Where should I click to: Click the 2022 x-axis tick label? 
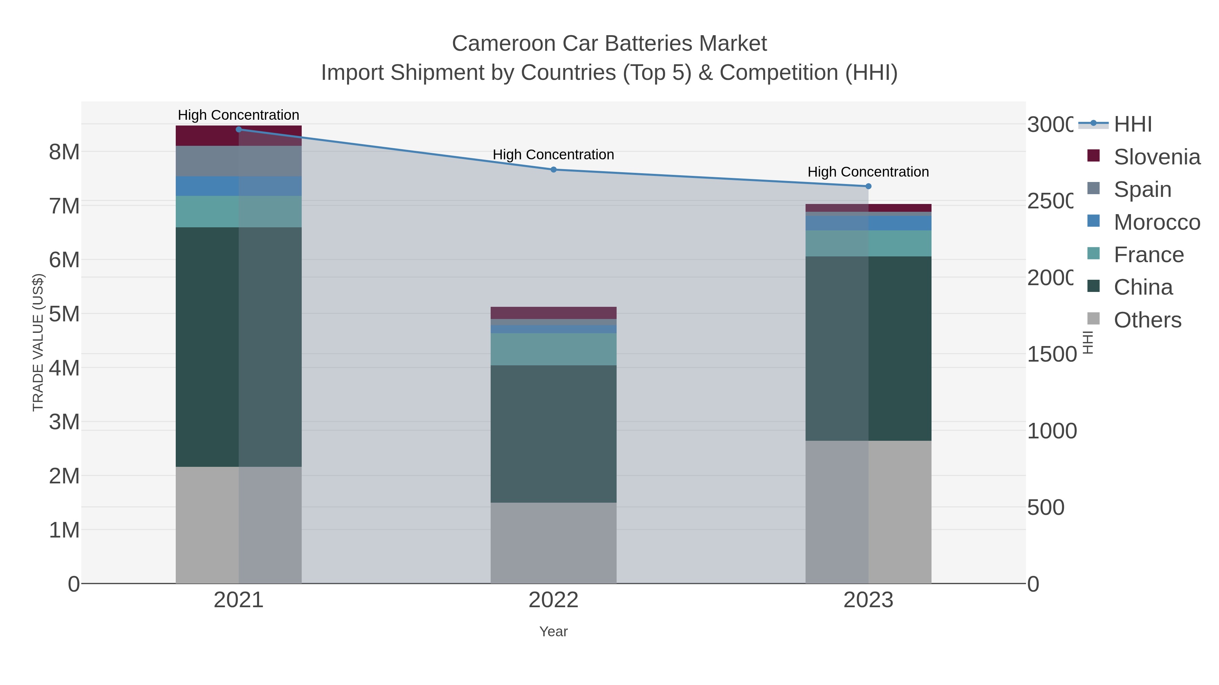tap(553, 600)
